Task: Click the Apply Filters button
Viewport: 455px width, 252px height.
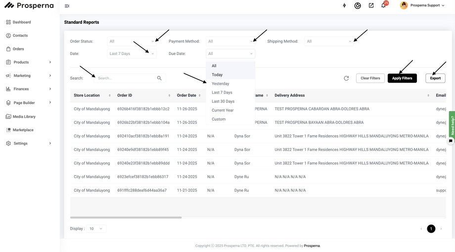Action: coord(402,78)
